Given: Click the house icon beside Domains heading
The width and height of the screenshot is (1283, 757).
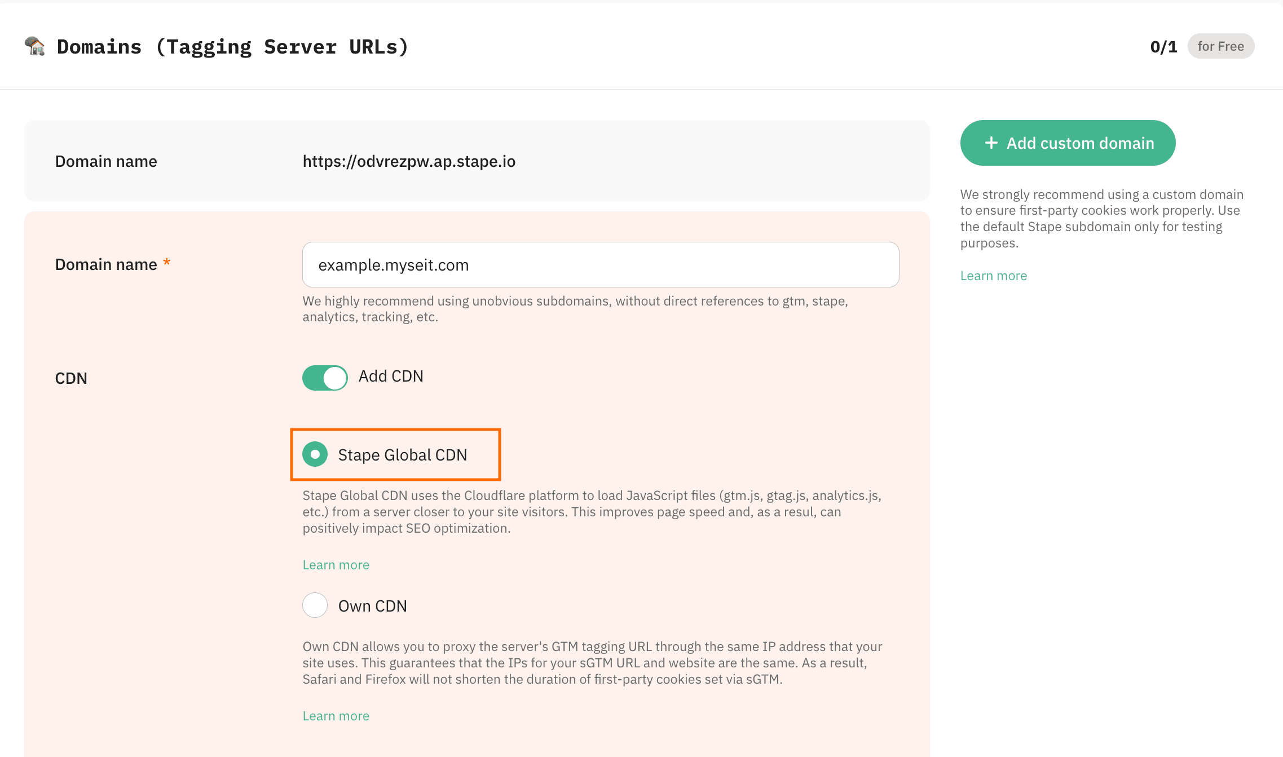Looking at the screenshot, I should 34,46.
